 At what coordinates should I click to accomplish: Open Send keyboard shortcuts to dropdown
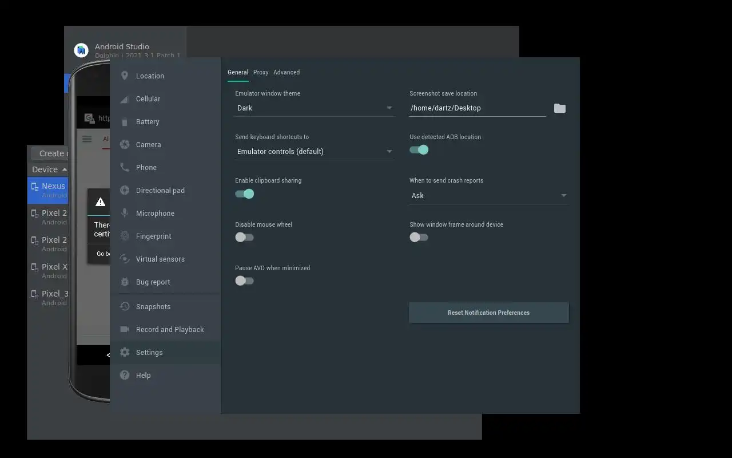(315, 152)
